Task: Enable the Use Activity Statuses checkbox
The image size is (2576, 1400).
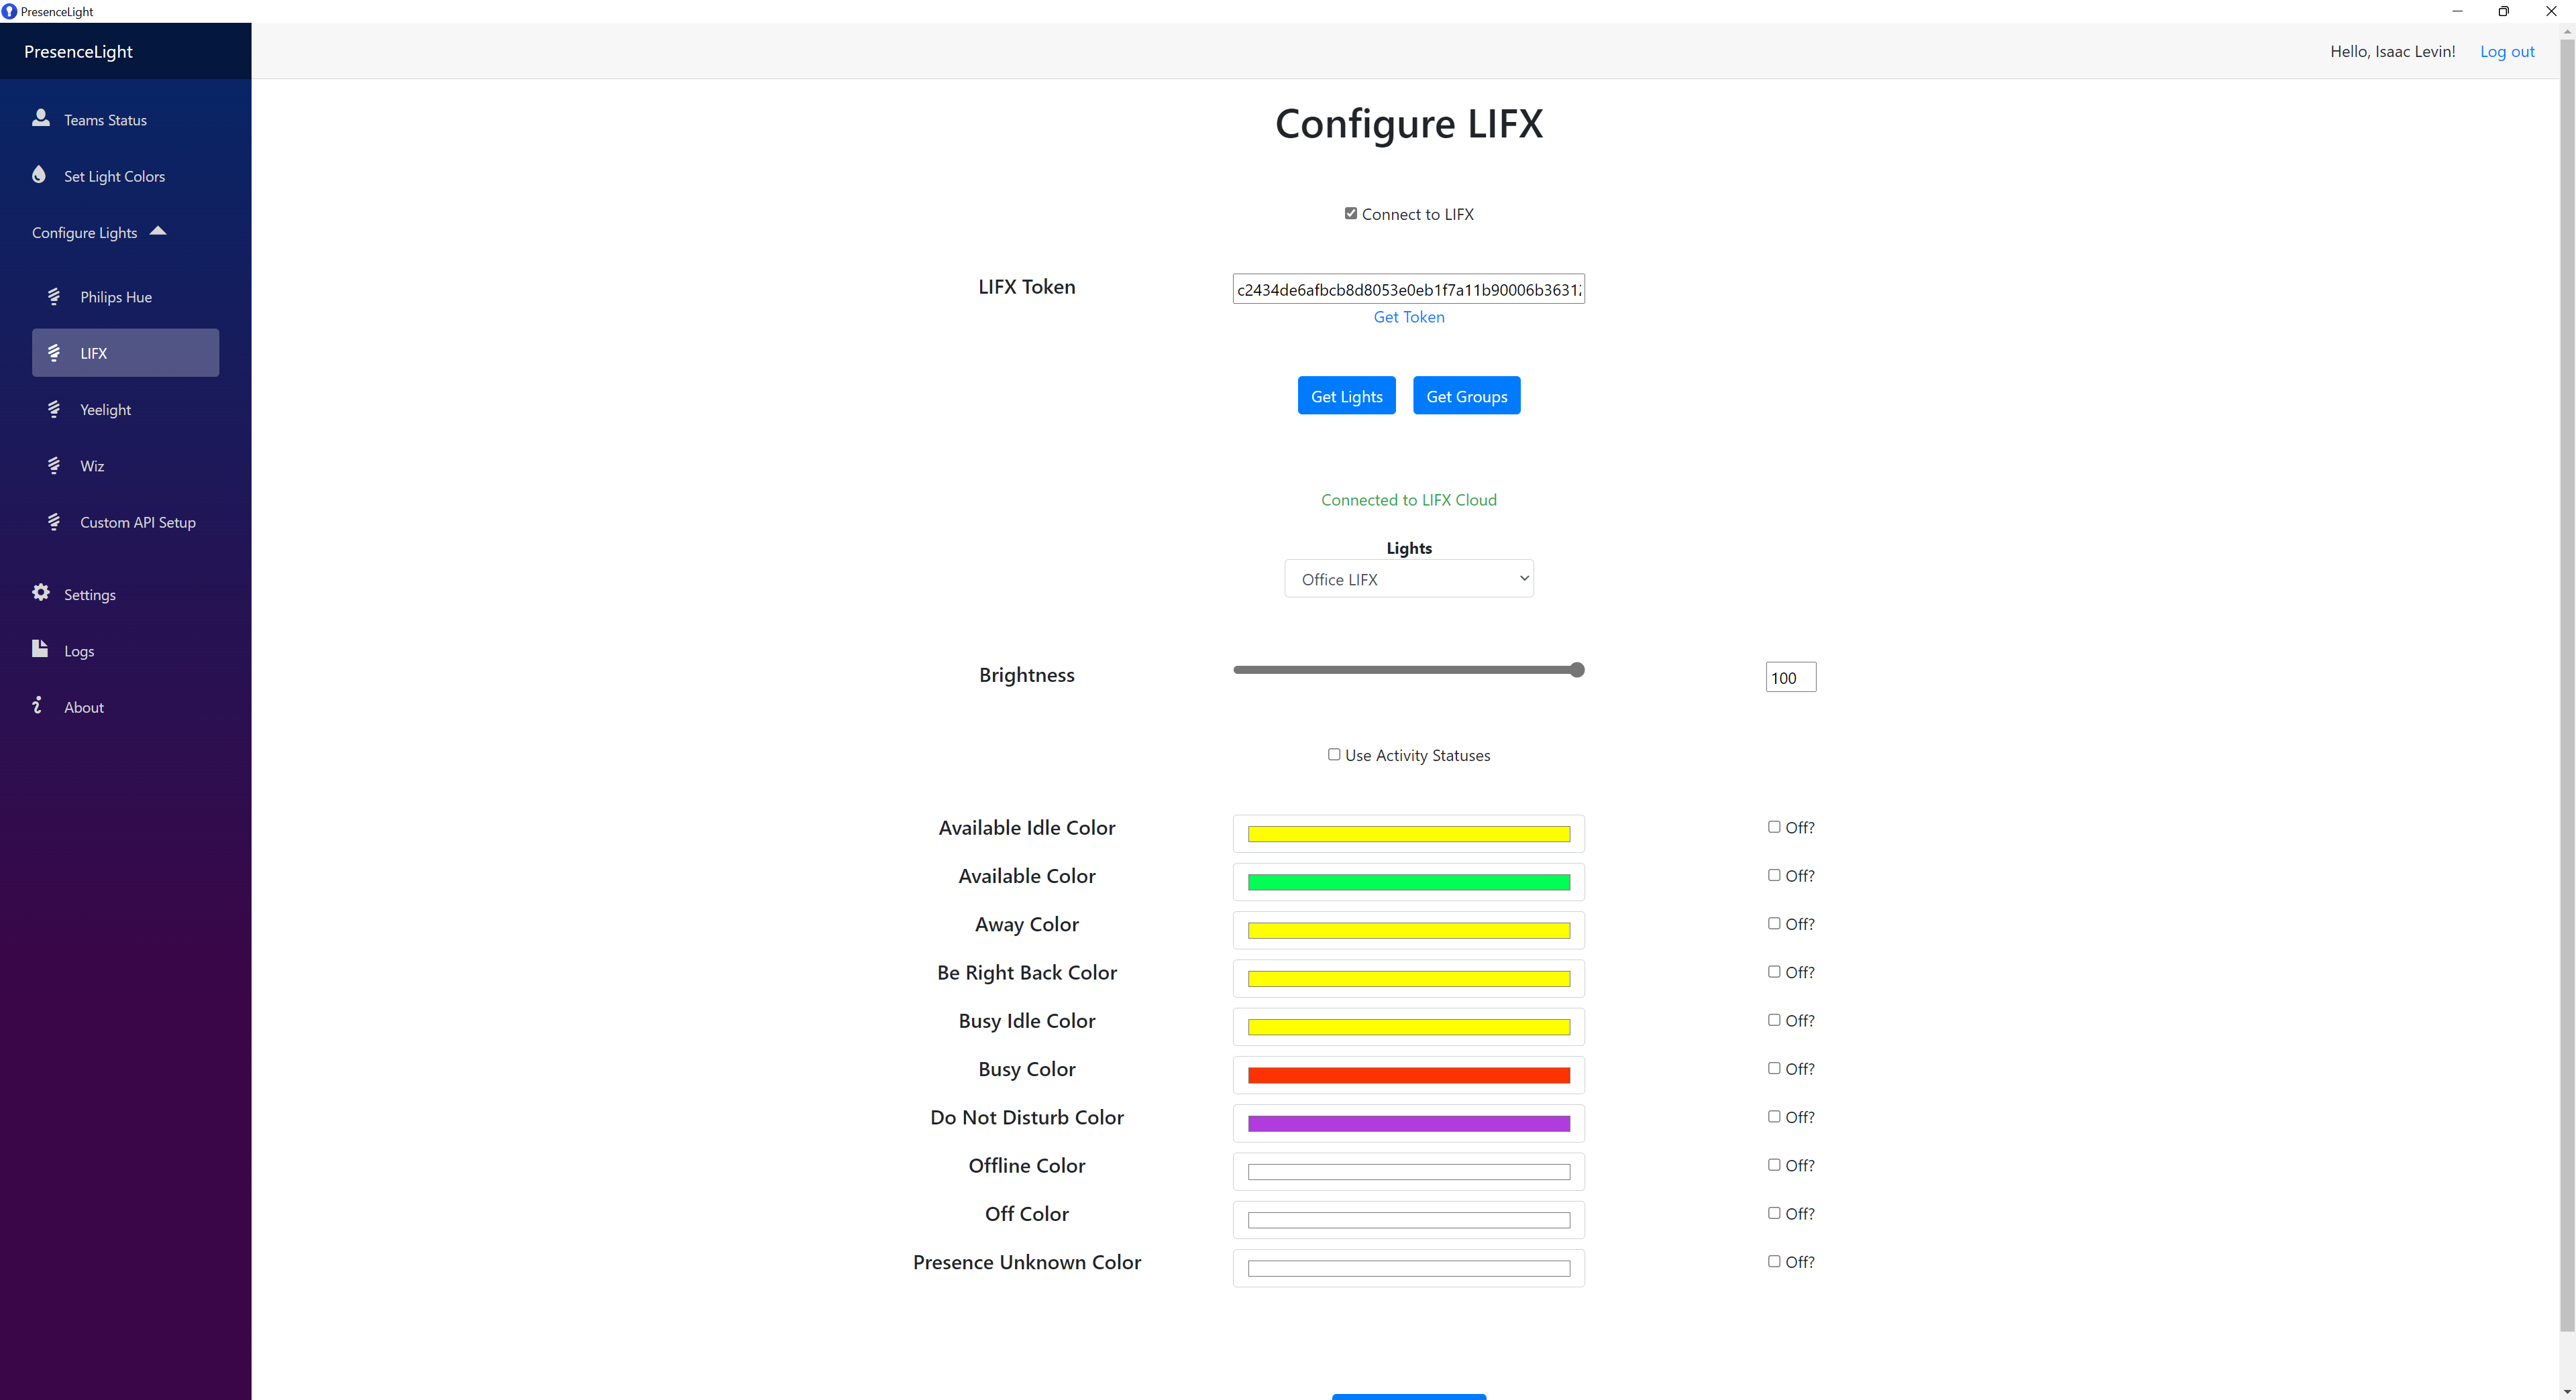Action: [x=1334, y=754]
